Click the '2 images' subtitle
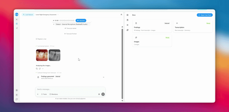This screenshot has width=229, height=112. [137, 44]
